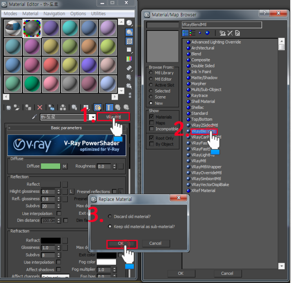Click sample slots scroll-right arrow
Screen dimensions: 291x283
pos(115,97)
